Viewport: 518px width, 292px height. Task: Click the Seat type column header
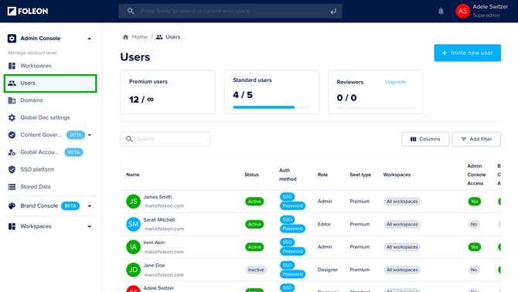pos(360,175)
